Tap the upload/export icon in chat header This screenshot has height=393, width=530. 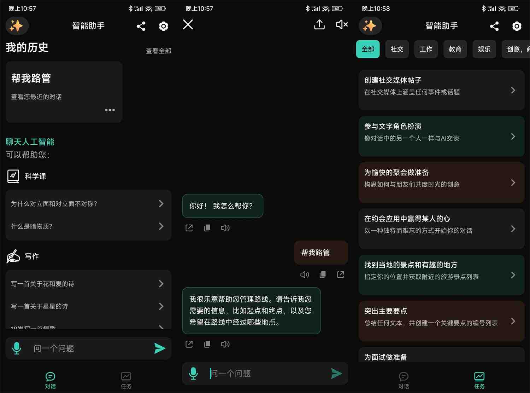click(x=319, y=24)
